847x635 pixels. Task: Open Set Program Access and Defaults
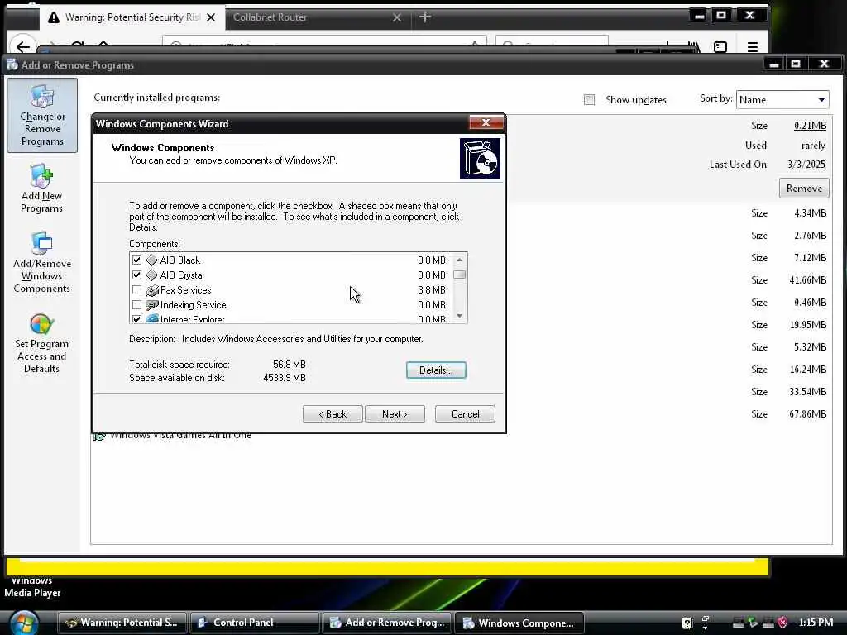click(x=41, y=343)
